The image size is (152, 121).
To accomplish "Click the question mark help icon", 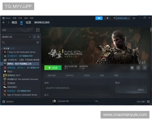I will point(114,18).
